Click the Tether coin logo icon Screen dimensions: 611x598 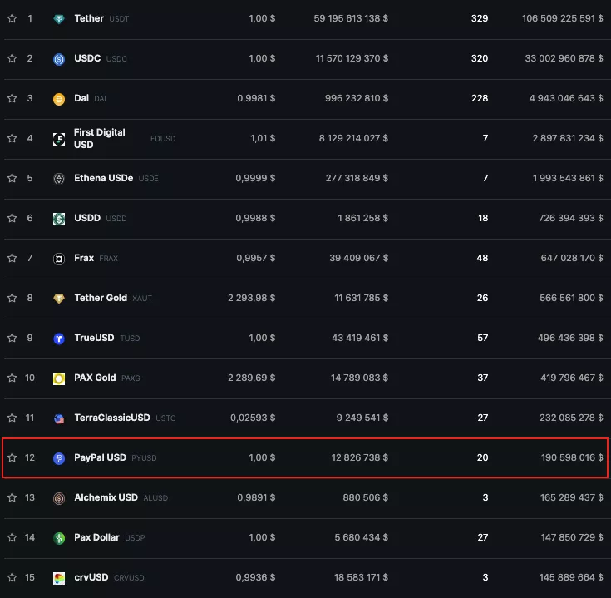(59, 19)
